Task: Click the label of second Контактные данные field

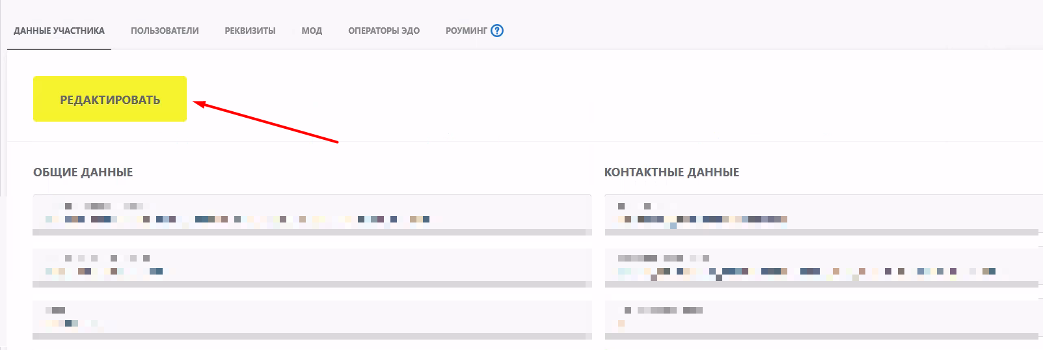Action: click(x=664, y=258)
